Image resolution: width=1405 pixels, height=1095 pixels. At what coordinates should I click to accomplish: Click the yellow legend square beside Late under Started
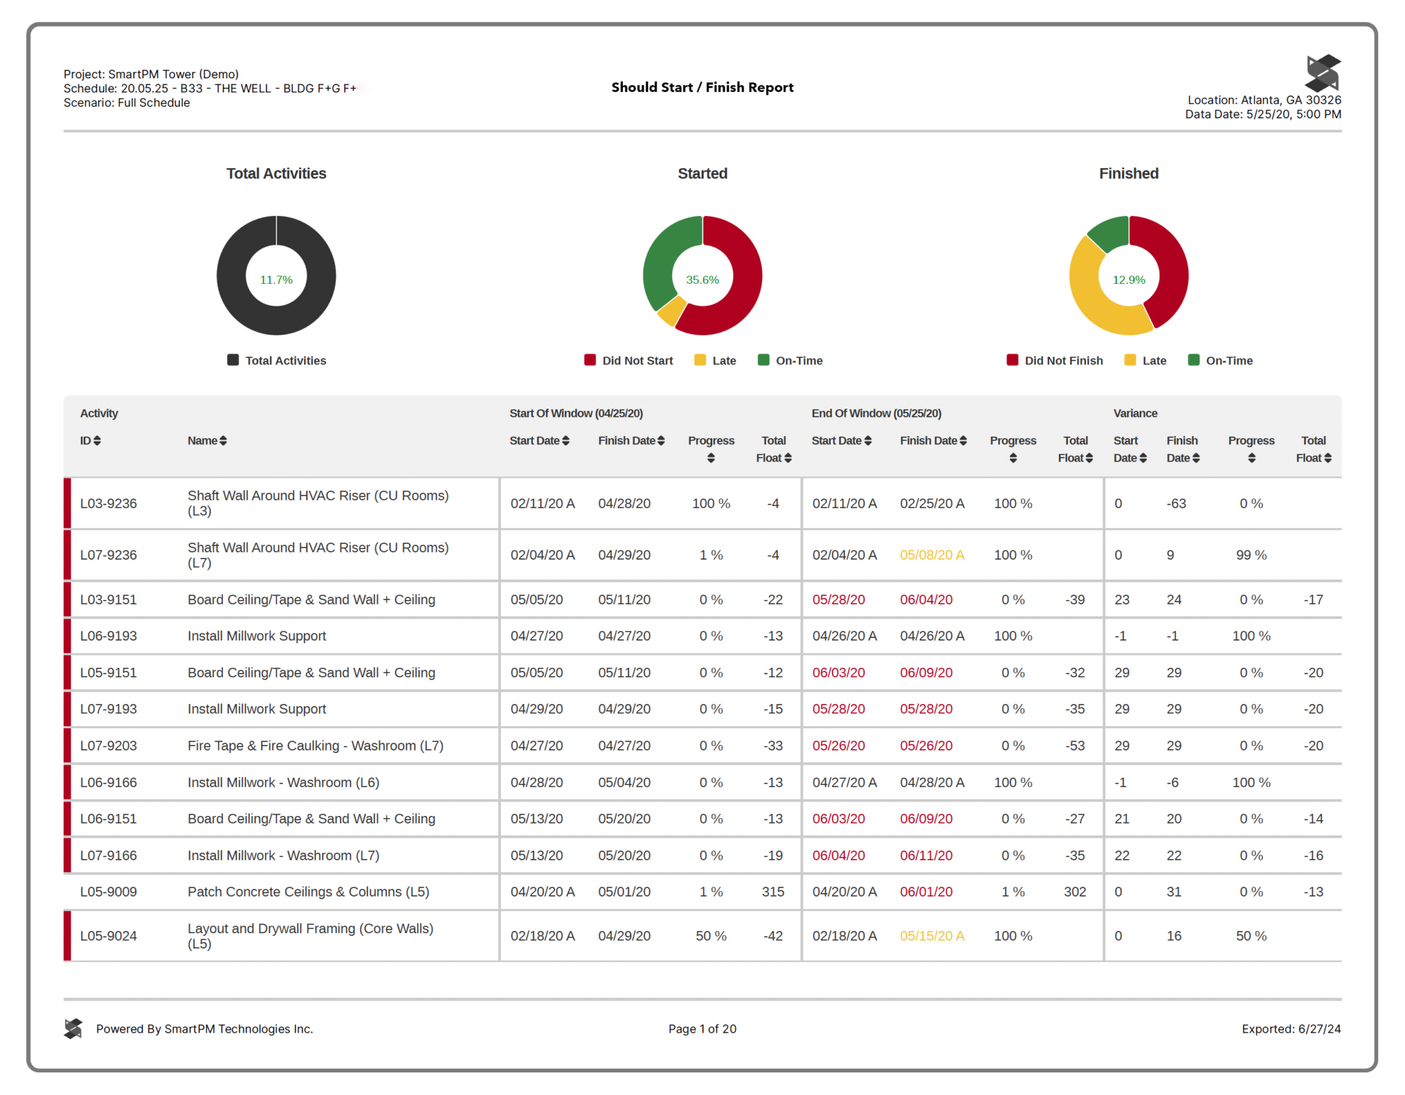pos(699,360)
